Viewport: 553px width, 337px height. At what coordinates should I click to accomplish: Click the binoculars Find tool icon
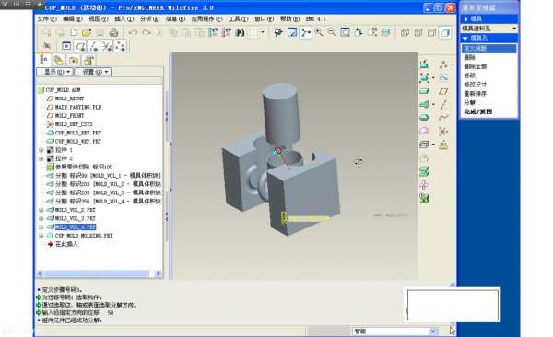(x=240, y=33)
